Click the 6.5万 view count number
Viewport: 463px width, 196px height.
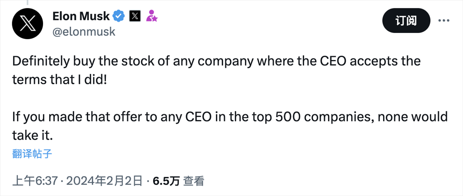pyautogui.click(x=166, y=181)
